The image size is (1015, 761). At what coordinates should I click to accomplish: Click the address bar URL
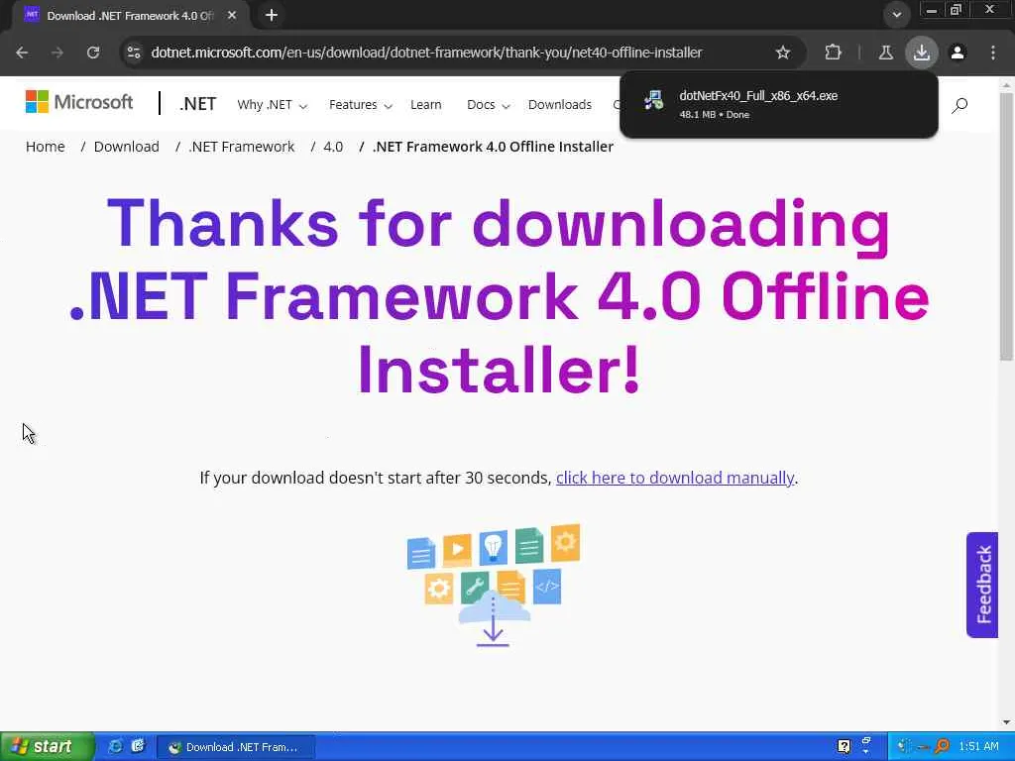[x=426, y=53]
